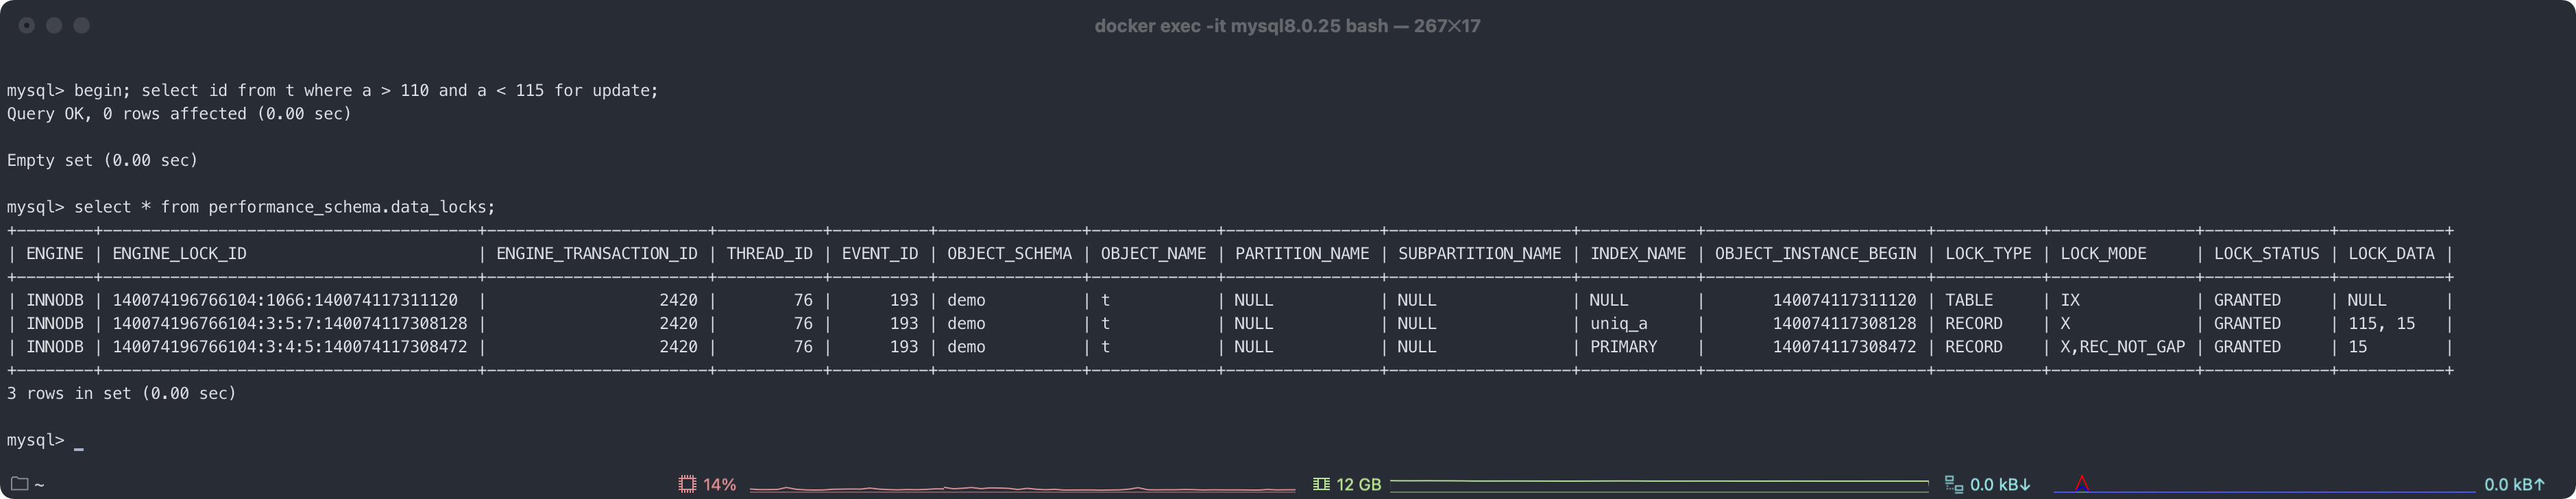Image resolution: width=2576 pixels, height=499 pixels.
Task: Click the EVENT_ID column header
Action: click(880, 253)
